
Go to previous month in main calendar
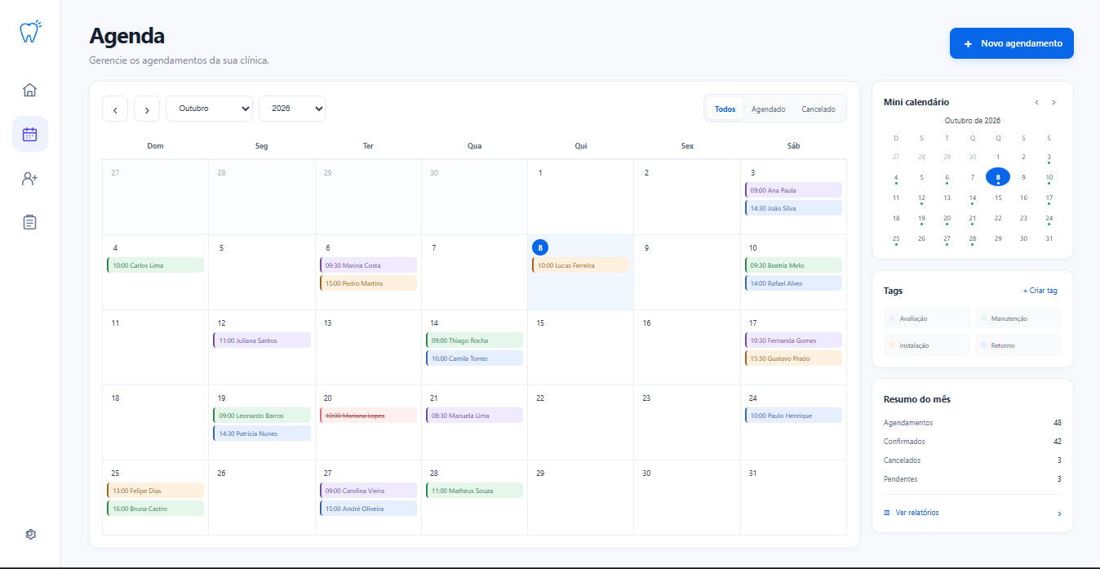(x=115, y=109)
